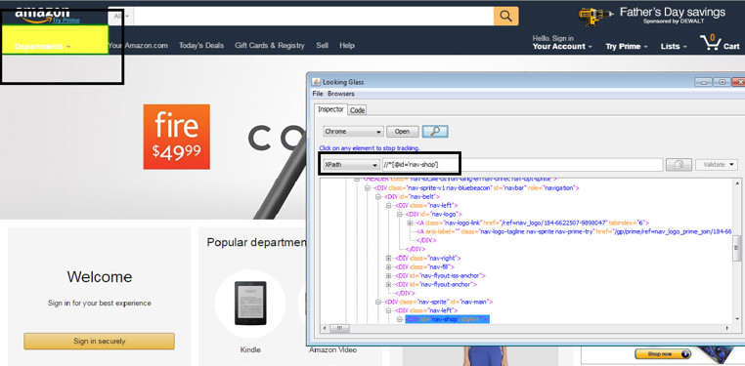Screen dimensions: 745x366
Task: Click the tree's scroll-left arrow
Action: click(x=325, y=328)
